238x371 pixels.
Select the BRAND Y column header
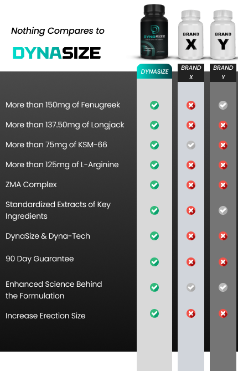point(223,73)
